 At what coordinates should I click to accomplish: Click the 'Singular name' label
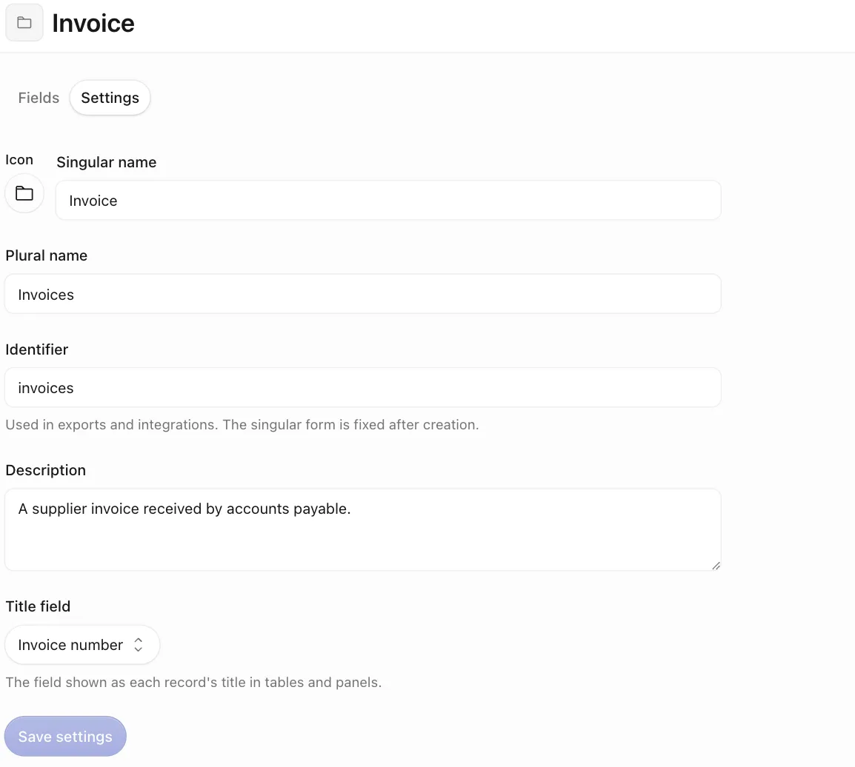[107, 162]
